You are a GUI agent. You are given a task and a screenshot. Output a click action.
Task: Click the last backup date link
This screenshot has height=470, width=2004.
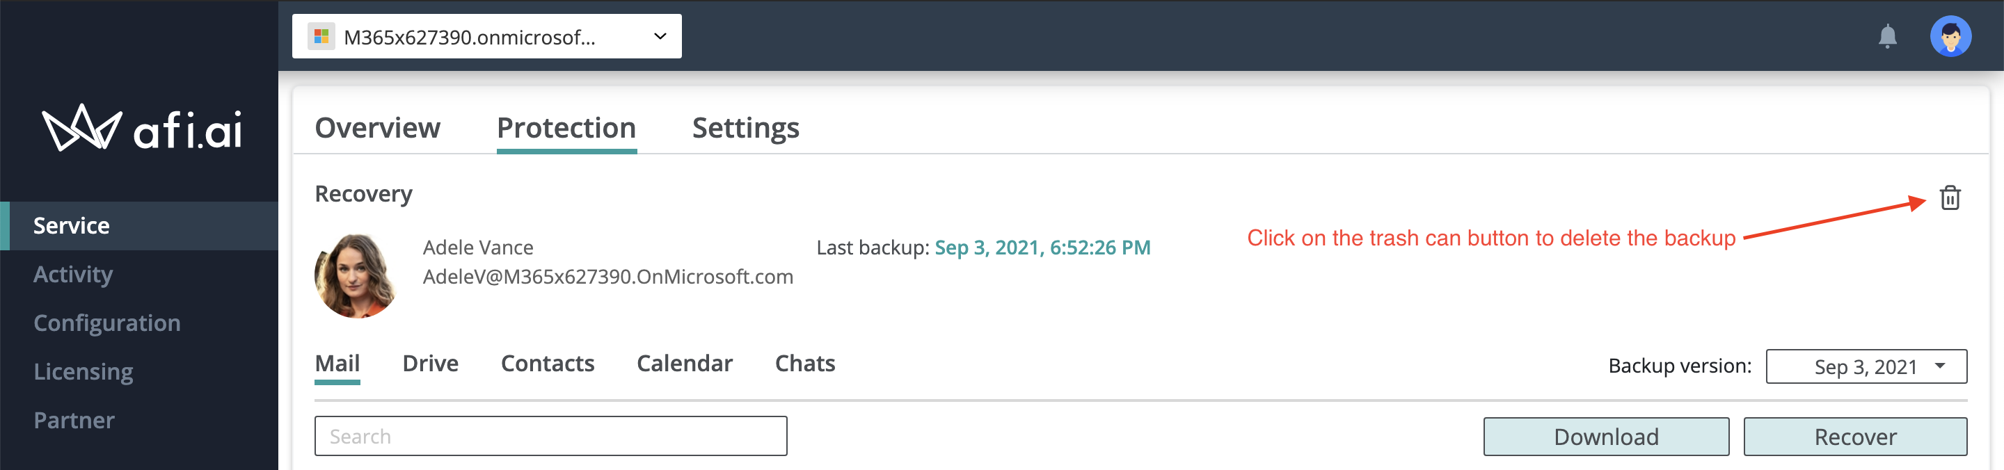[x=1042, y=248]
